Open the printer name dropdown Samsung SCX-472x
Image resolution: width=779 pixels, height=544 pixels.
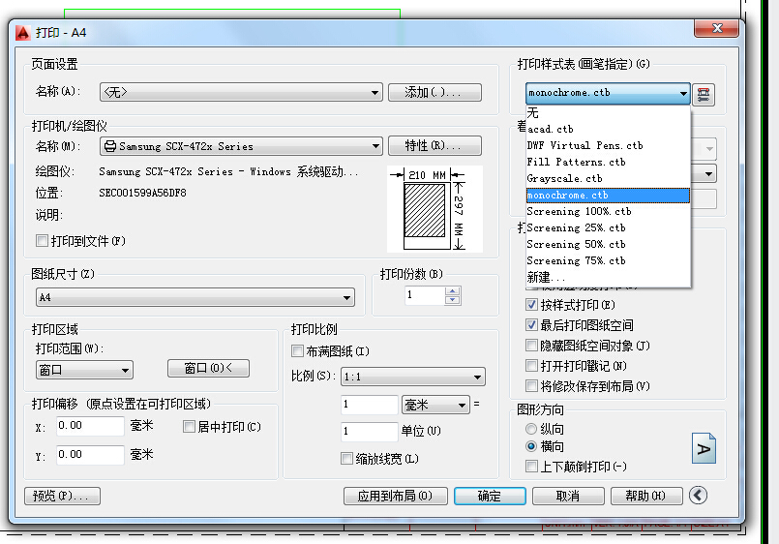[x=241, y=146]
